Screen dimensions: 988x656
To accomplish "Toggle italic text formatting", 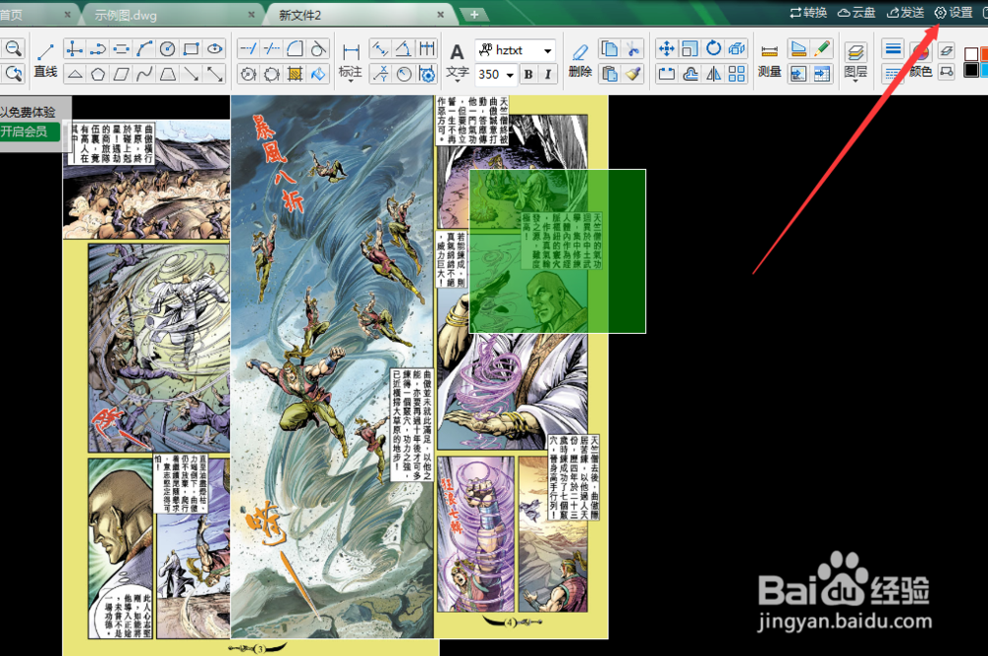I will [548, 74].
